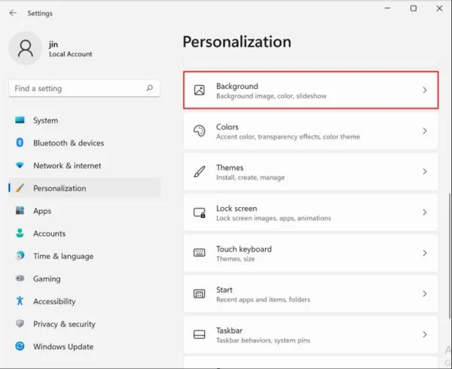This screenshot has height=369, width=452.
Task: Click the Gaming controller icon
Action: (x=20, y=279)
